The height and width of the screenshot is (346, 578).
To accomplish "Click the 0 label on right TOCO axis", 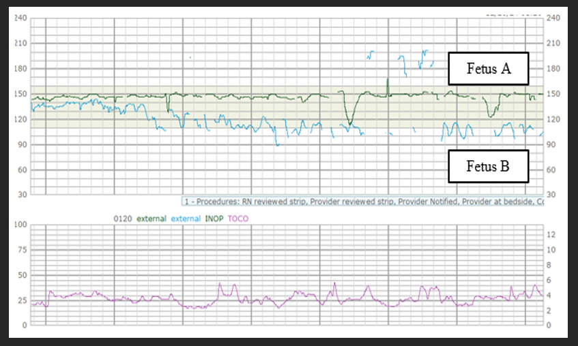I will [x=549, y=325].
